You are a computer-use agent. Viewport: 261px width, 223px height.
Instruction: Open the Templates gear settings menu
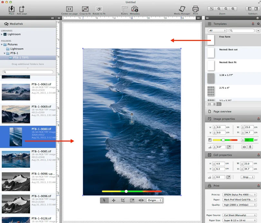[258, 24]
